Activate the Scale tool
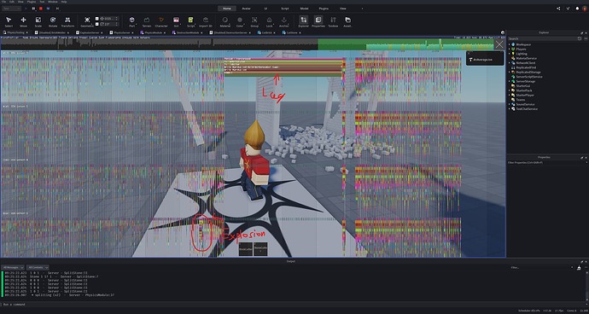Screen dimensions: 589x314 [38, 22]
